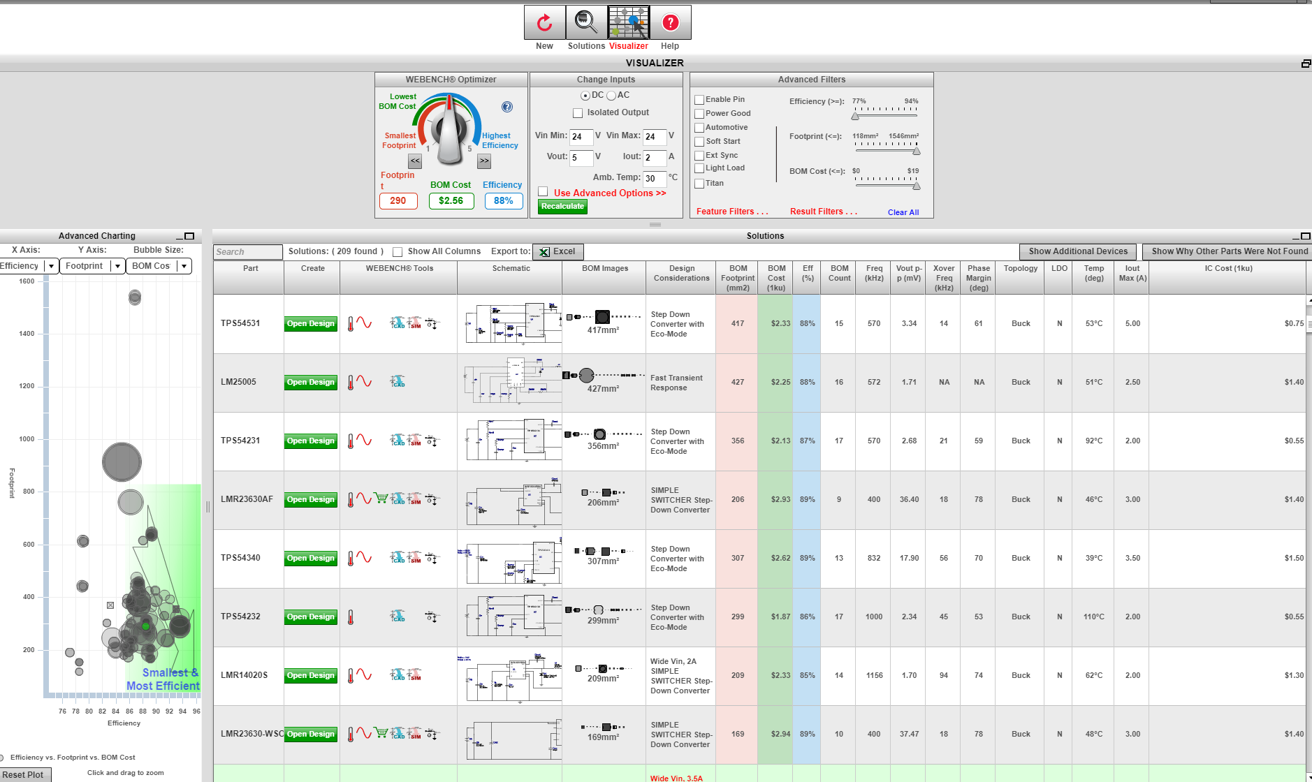Export TPS54531 design to CAD
Viewport: 1312px width, 782px height.
pyautogui.click(x=398, y=323)
